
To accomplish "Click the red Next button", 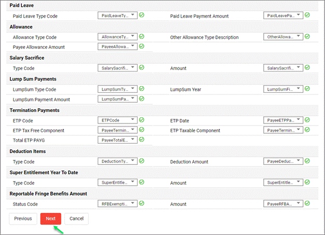I will tap(51, 219).
